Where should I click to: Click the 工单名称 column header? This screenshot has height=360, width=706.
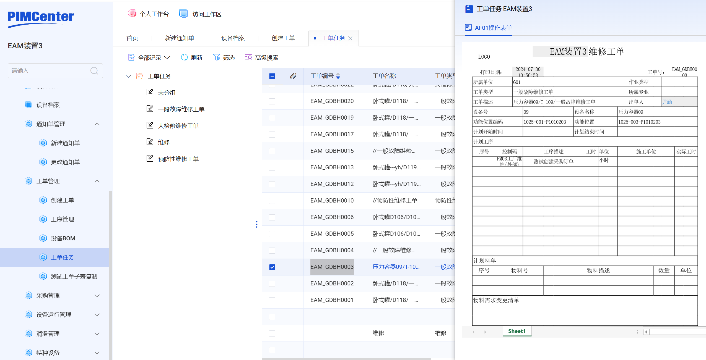[384, 76]
